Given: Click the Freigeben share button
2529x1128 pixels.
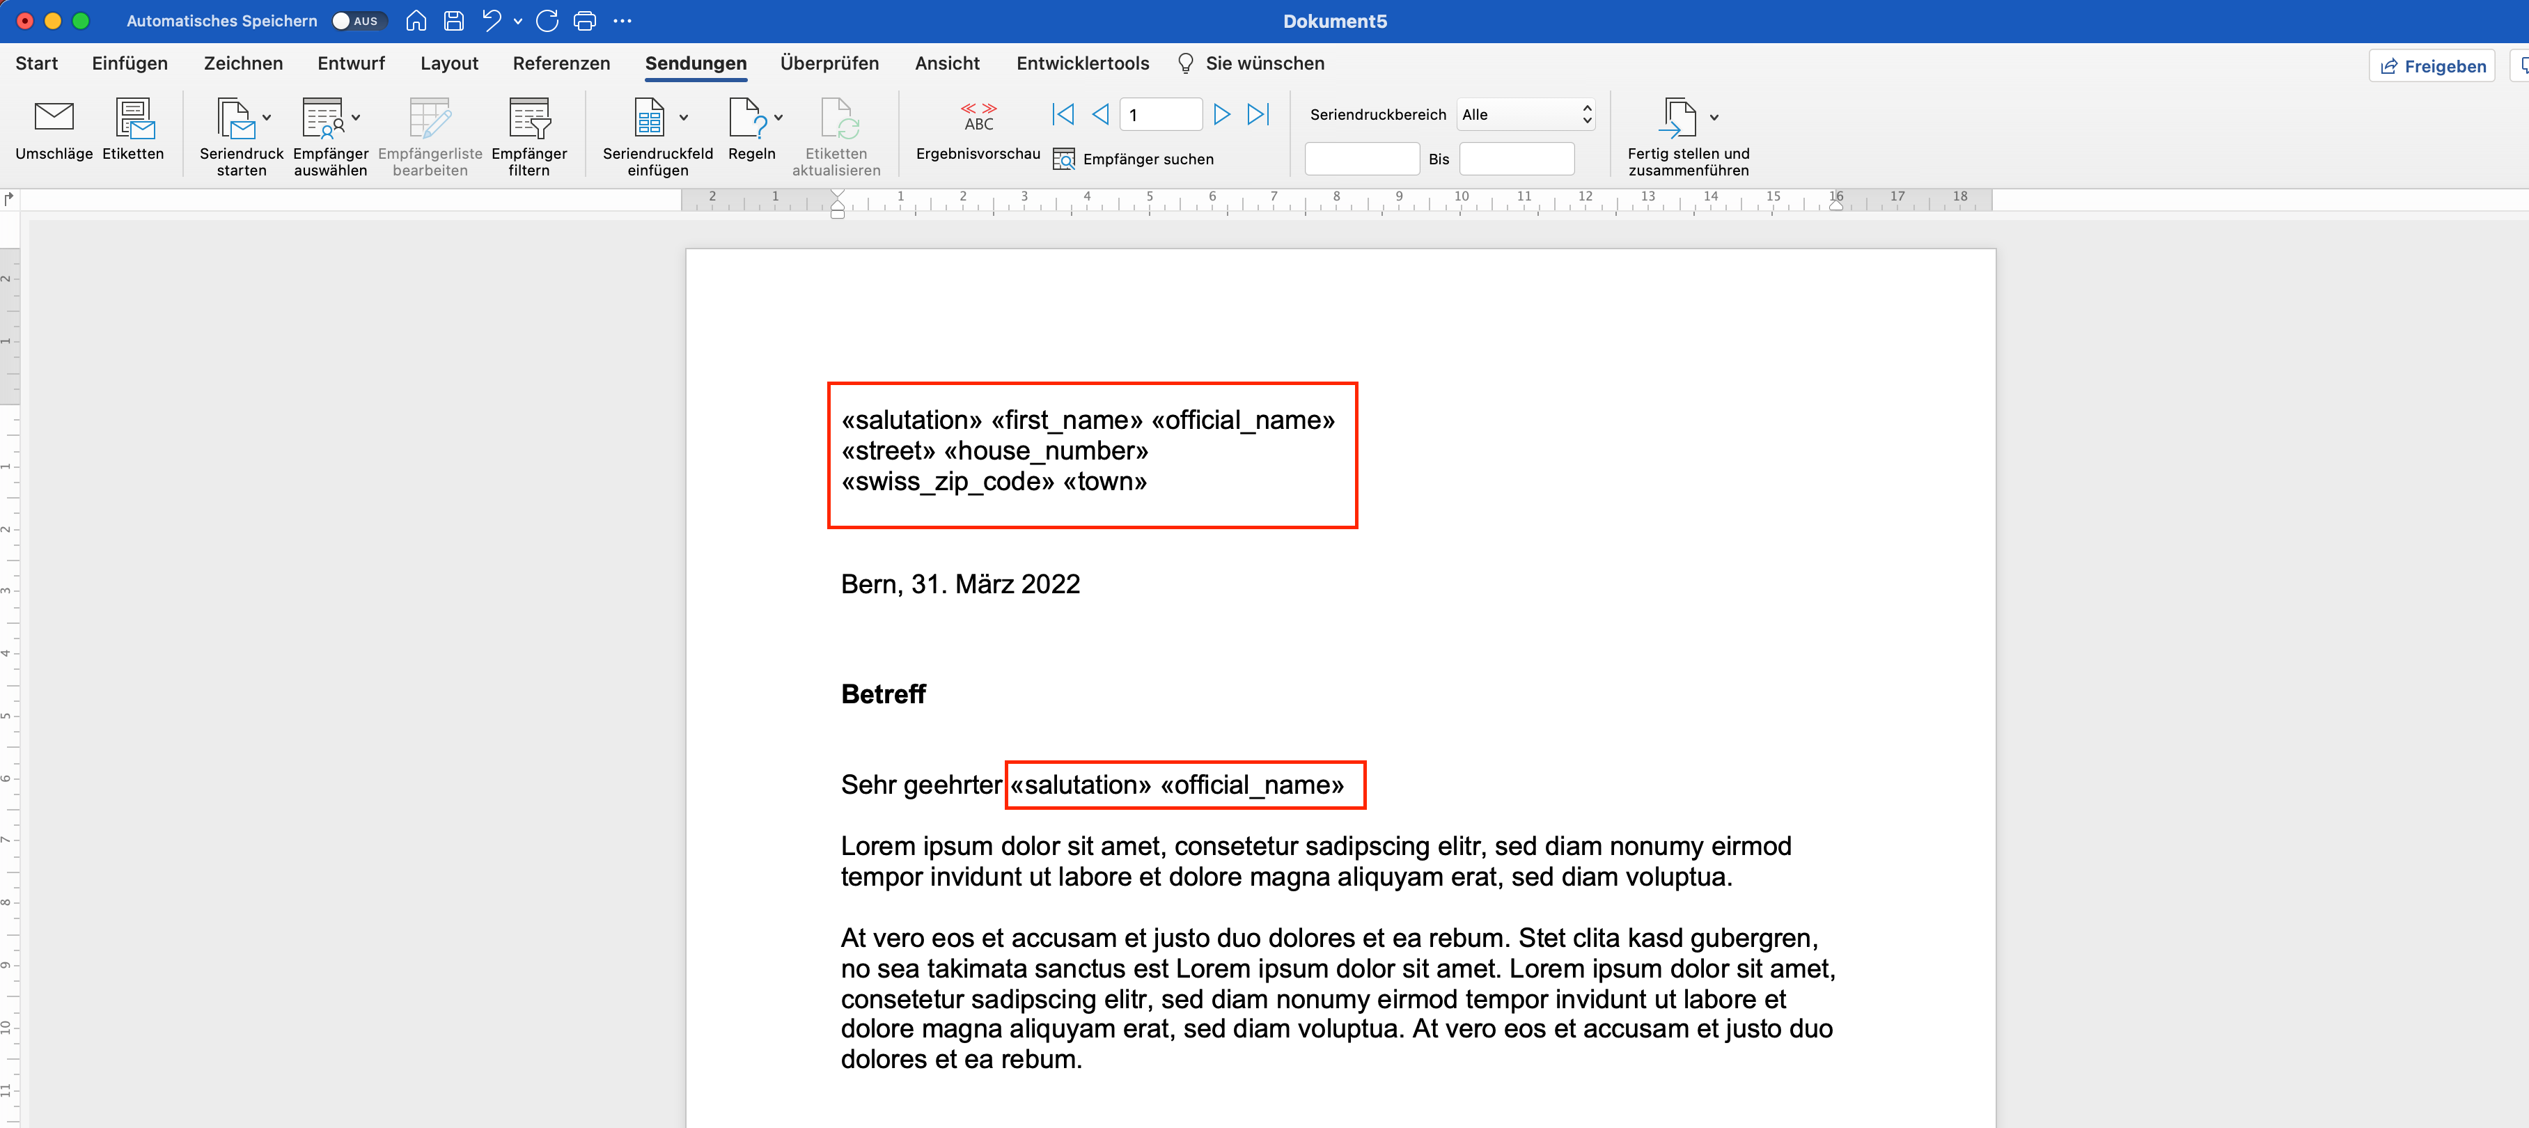Looking at the screenshot, I should coord(2432,65).
